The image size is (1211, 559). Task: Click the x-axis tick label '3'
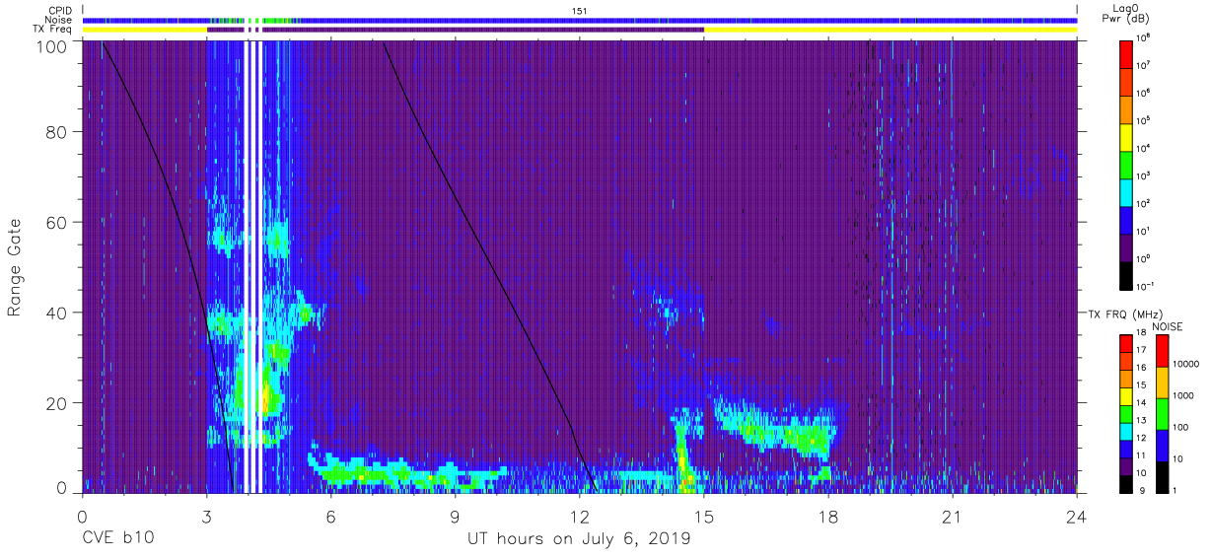pyautogui.click(x=206, y=516)
